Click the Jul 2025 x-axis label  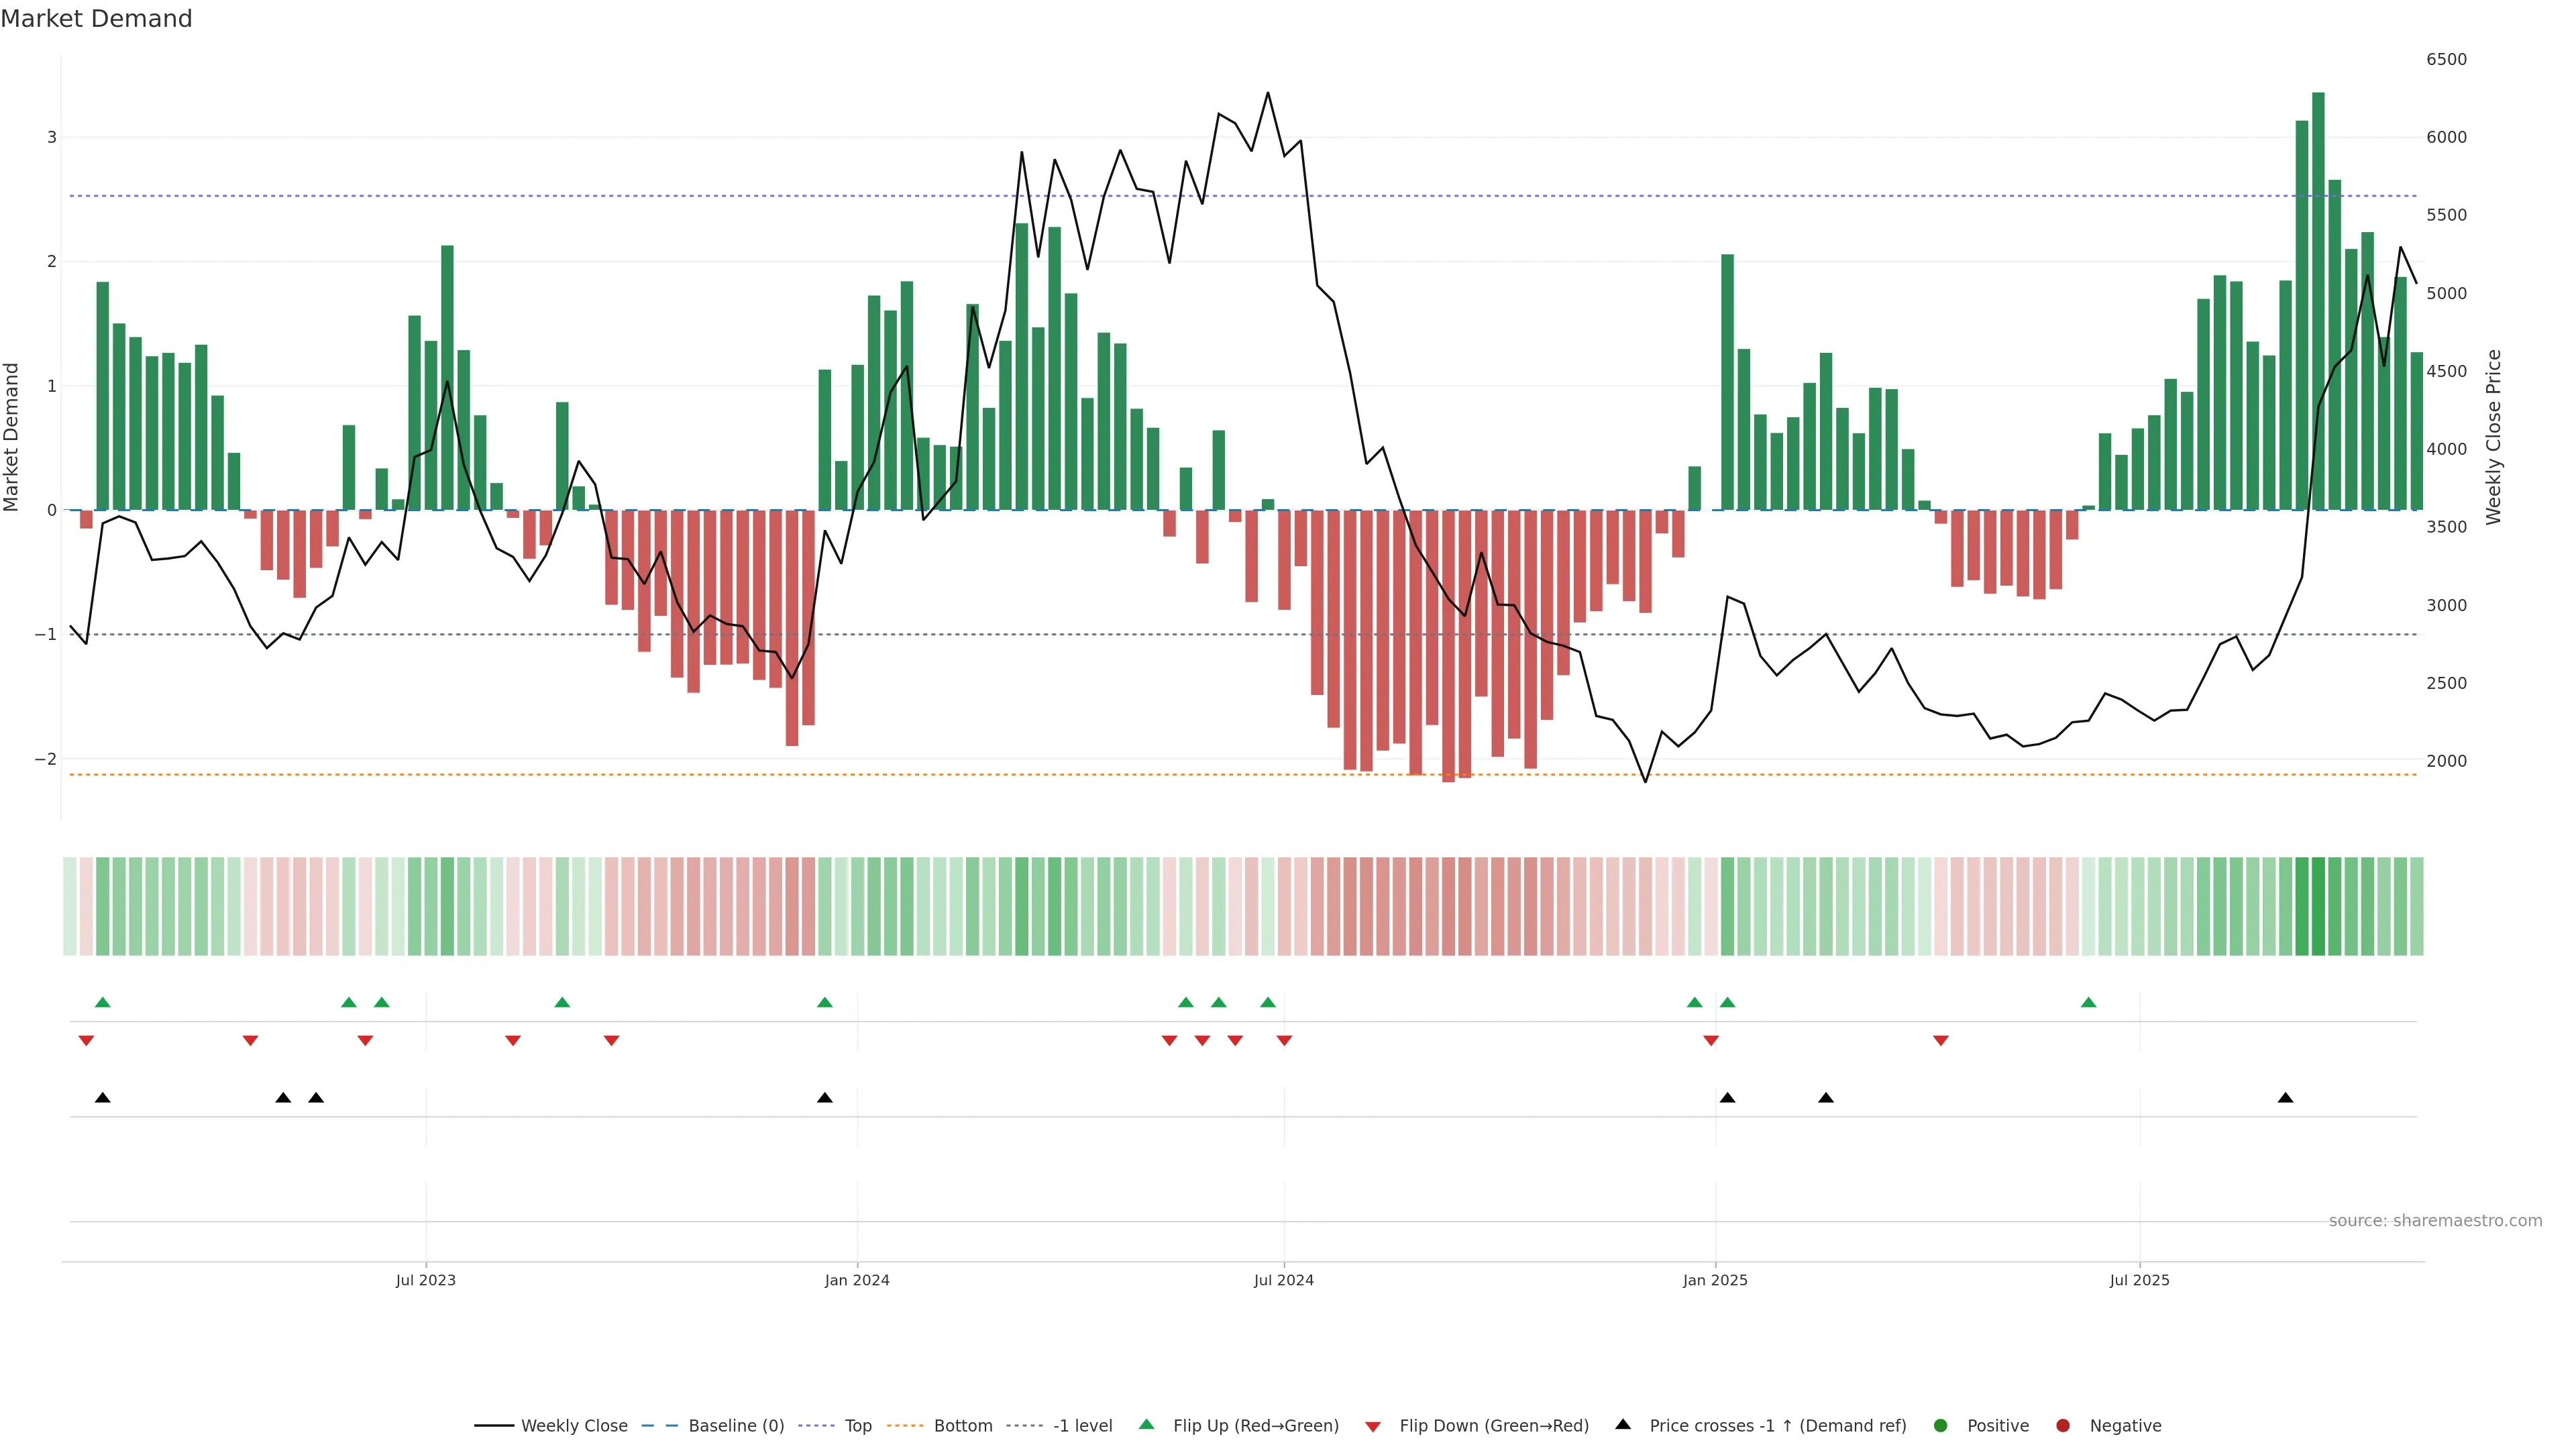point(2139,1280)
